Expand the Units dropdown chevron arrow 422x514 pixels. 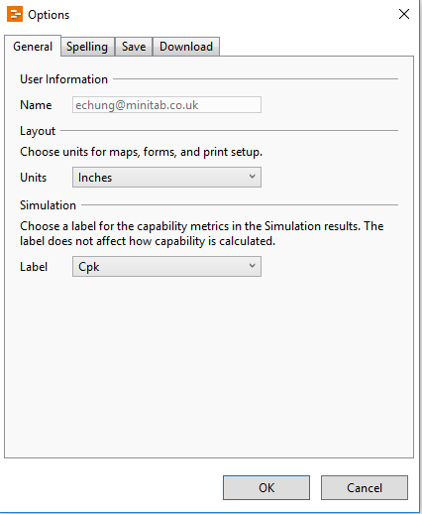click(x=253, y=177)
